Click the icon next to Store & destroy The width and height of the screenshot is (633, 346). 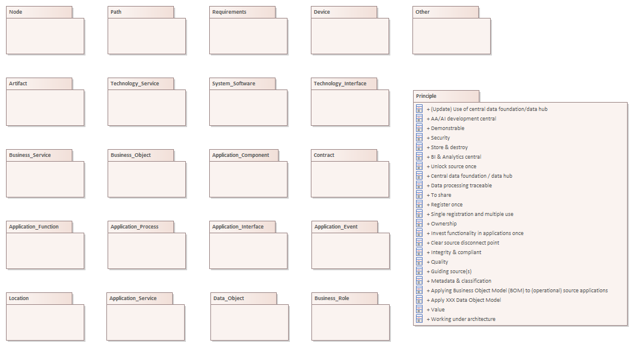420,147
